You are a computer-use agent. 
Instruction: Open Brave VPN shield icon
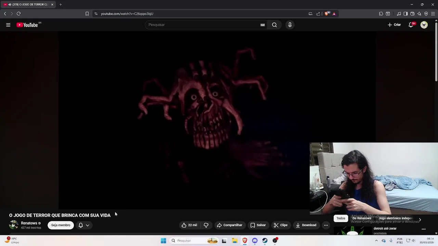click(426, 14)
